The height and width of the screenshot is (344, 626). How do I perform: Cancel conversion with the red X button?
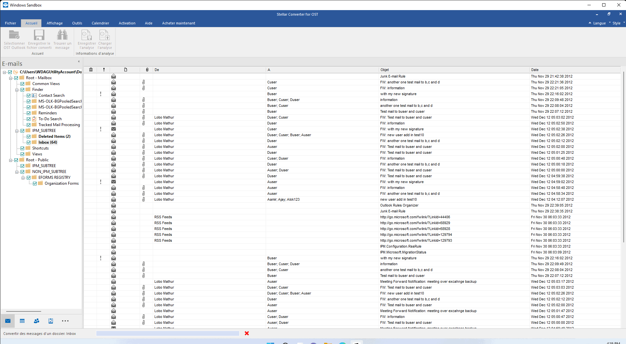247,333
